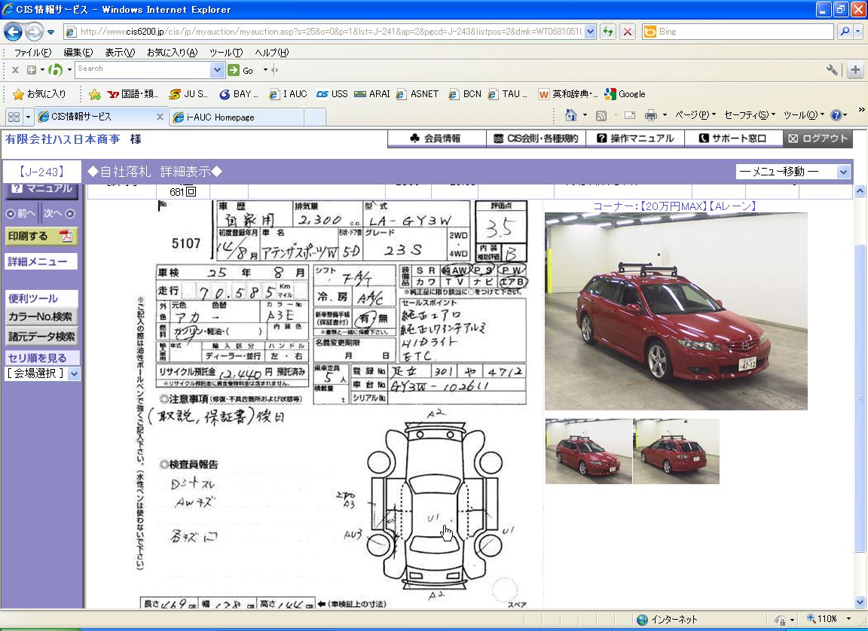Click the 印刷する PDF print button
Screen dimensions: 868x631
41,236
